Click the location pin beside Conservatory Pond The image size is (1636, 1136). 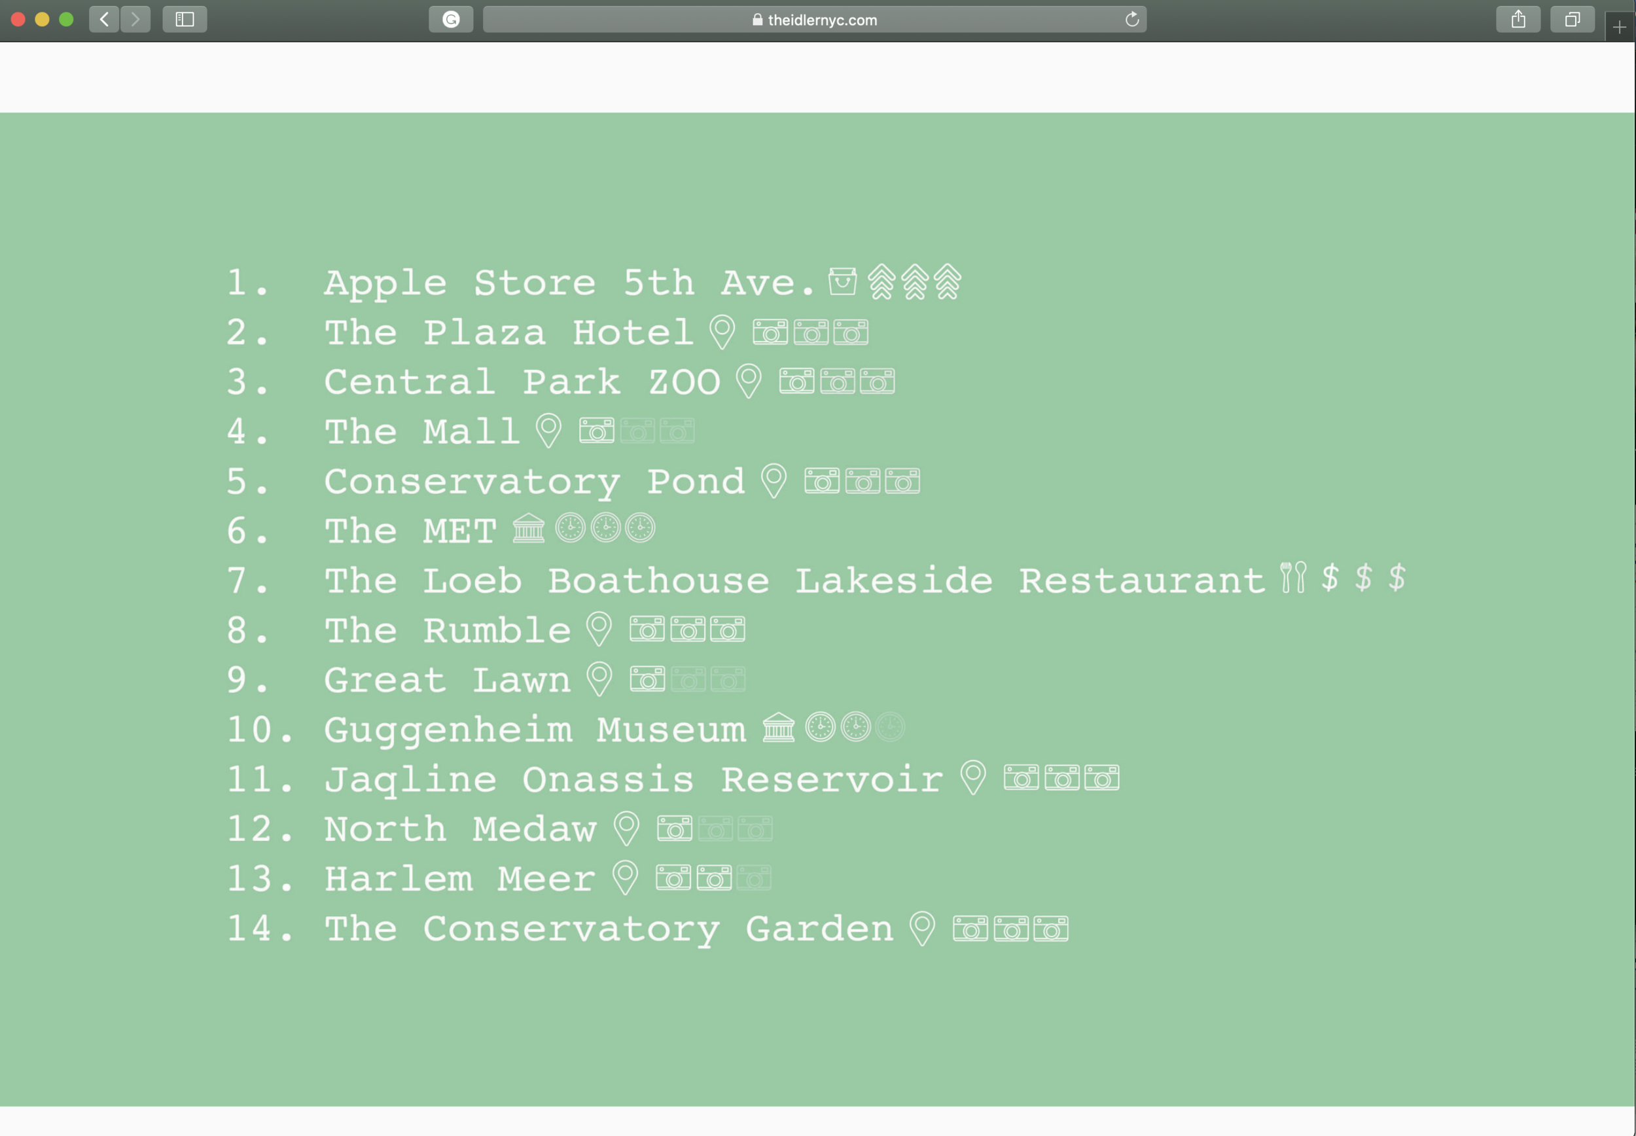pyautogui.click(x=774, y=481)
